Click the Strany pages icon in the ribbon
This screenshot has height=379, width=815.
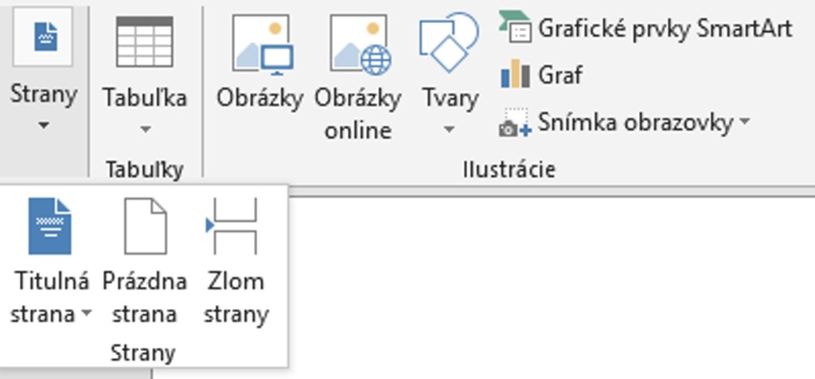pos(43,37)
